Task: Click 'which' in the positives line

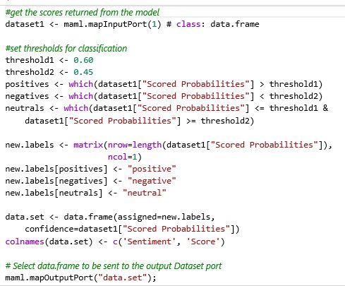Action: point(81,84)
